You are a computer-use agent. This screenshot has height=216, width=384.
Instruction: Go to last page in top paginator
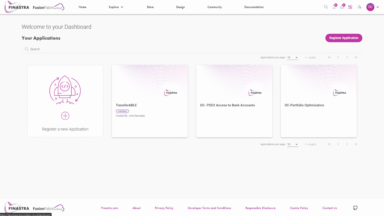356,57
